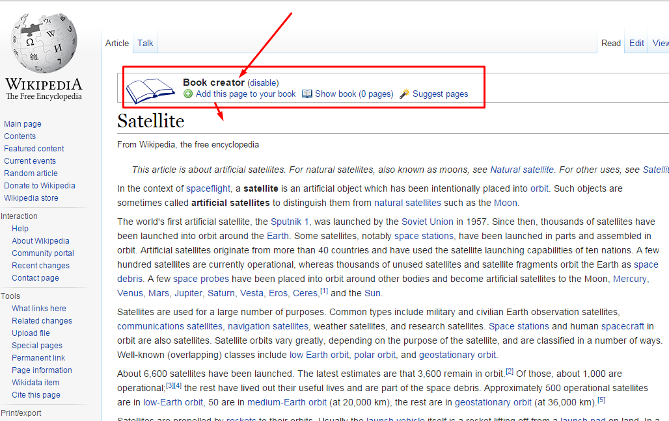
Task: Select the Read tab
Action: tap(611, 43)
